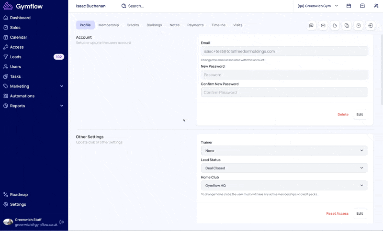This screenshot has width=383, height=231.
Task: Focus the Search field
Action: coord(136,6)
